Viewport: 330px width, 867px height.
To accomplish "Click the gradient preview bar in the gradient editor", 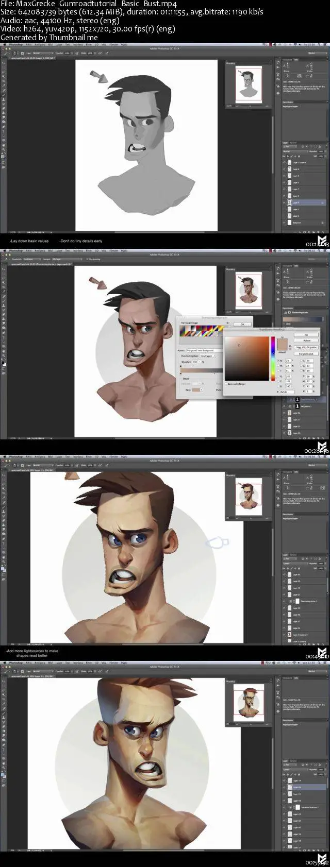I will point(201,370).
